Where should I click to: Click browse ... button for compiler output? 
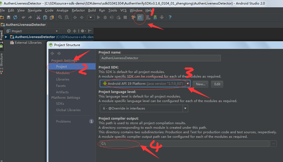(273, 144)
